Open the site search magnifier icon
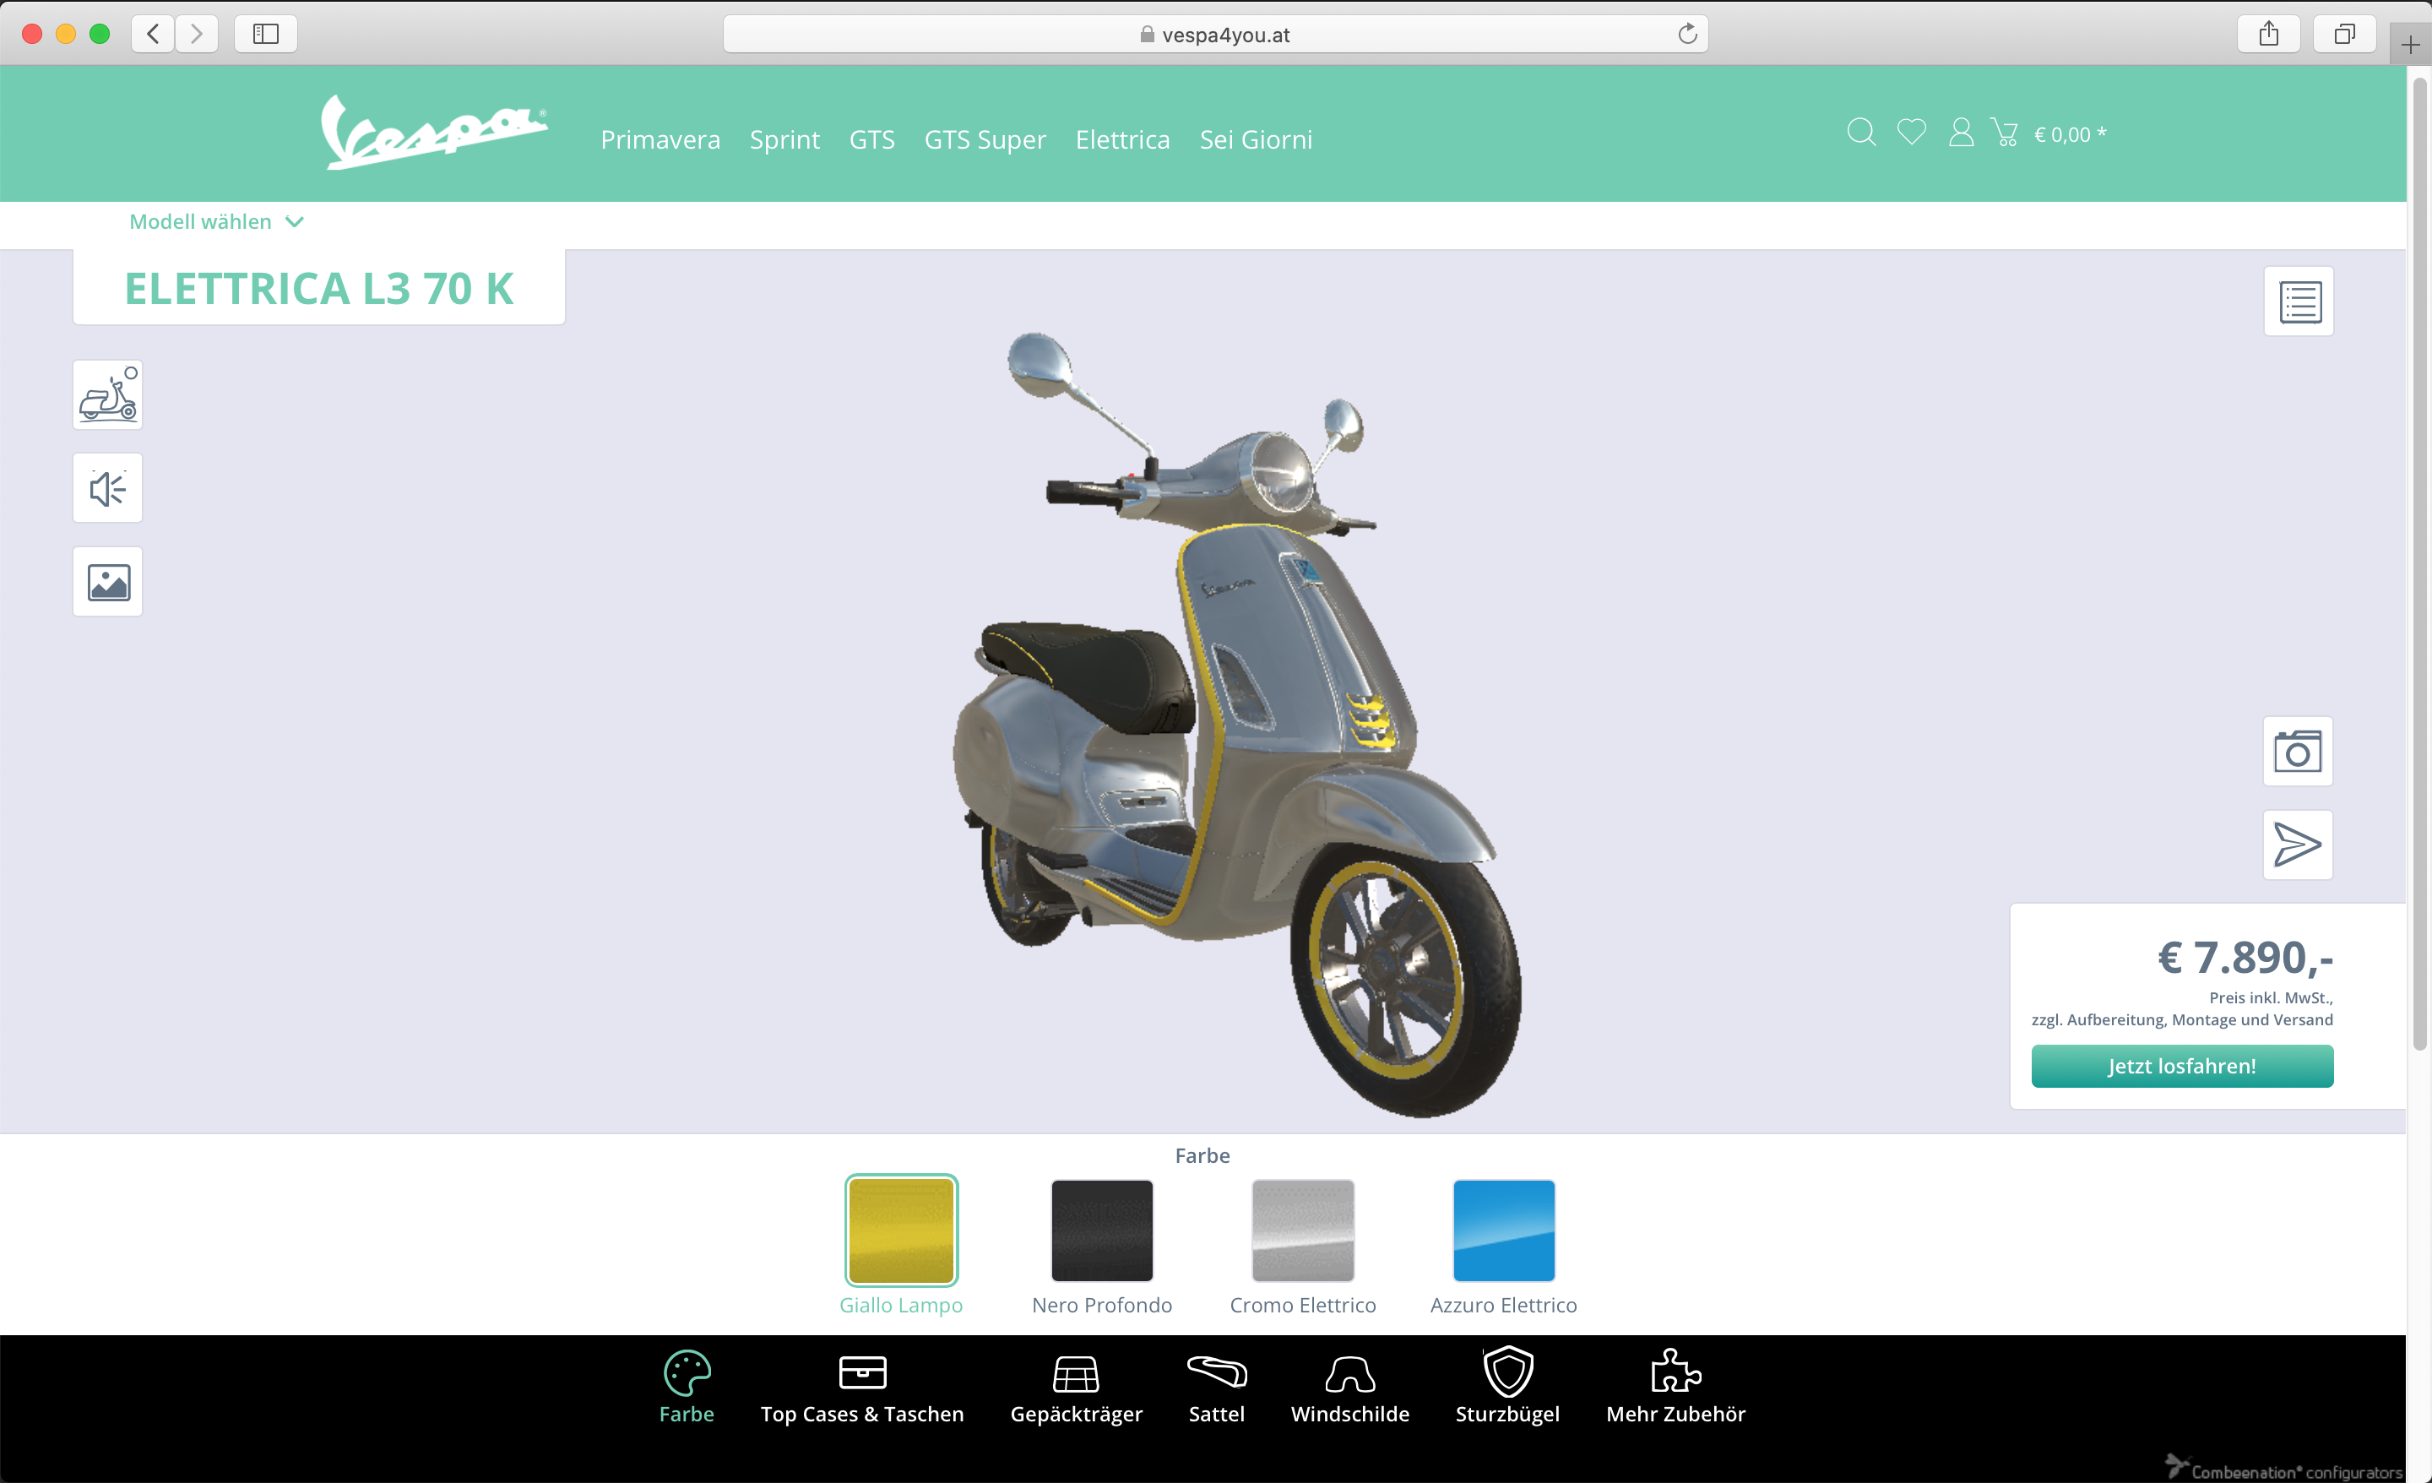Screen dimensions: 2432x1483 pos(1860,133)
